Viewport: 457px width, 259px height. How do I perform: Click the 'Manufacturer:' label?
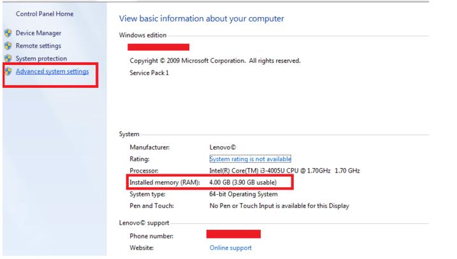(150, 147)
